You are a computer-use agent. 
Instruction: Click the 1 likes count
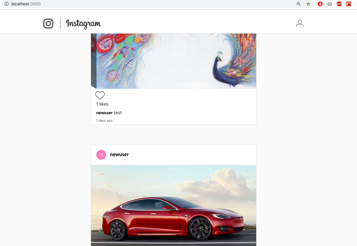(102, 104)
